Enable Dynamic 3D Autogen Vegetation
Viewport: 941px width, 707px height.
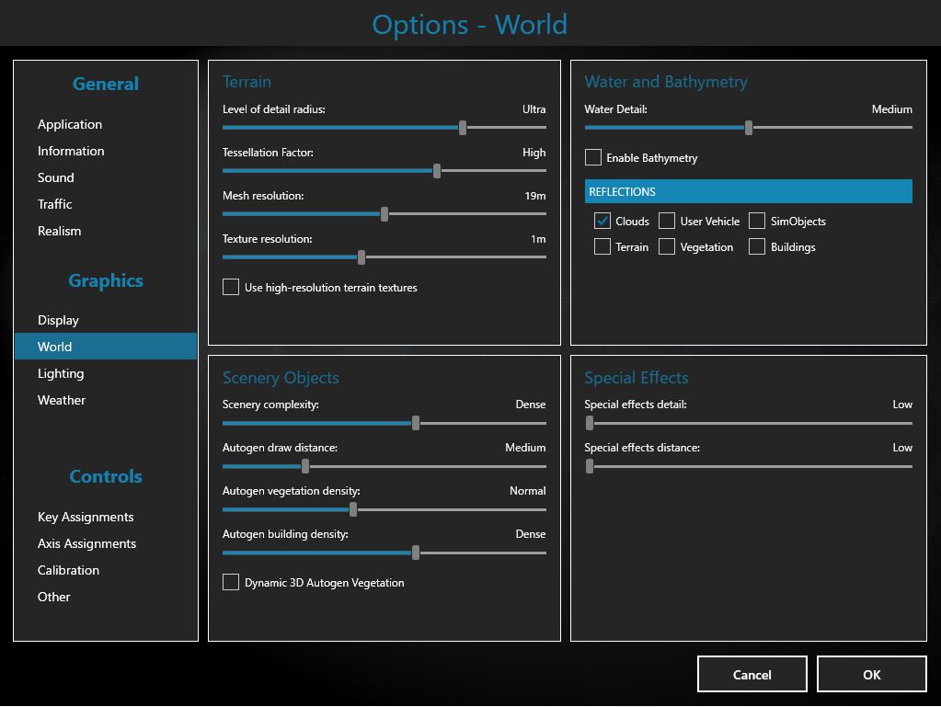click(231, 582)
